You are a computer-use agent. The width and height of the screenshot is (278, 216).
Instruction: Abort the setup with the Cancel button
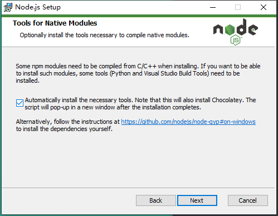248,200
